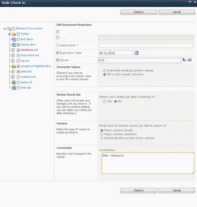Click the Comments box resize grip
197x207 pixels.
(x=193, y=172)
